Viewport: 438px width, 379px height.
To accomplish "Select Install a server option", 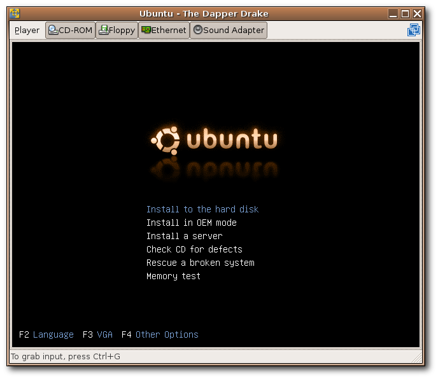I will [185, 236].
